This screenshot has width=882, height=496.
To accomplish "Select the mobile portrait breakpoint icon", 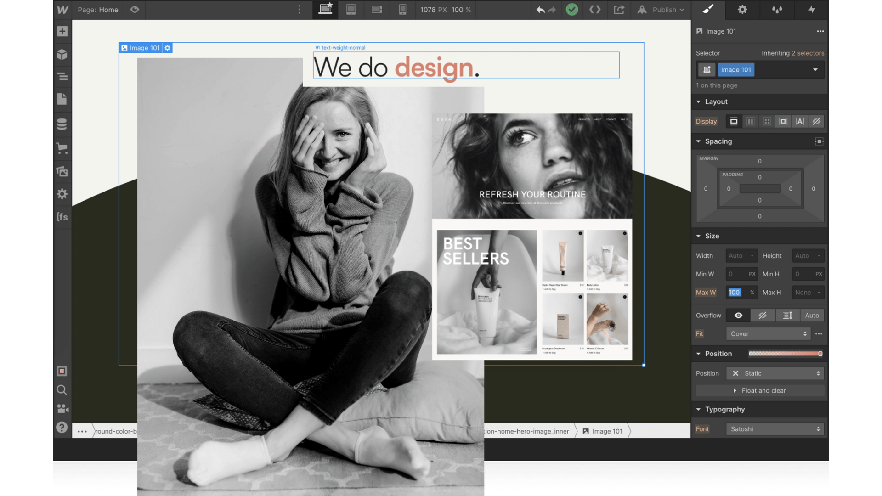I will (x=402, y=10).
